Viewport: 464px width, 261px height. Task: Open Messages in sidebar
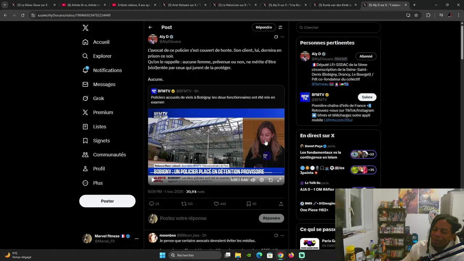(x=99, y=84)
